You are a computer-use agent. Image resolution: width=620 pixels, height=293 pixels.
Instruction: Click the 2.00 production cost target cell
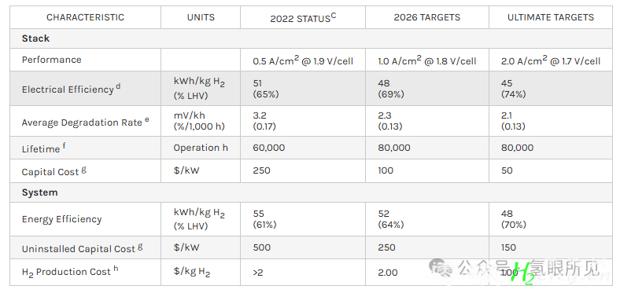388,272
